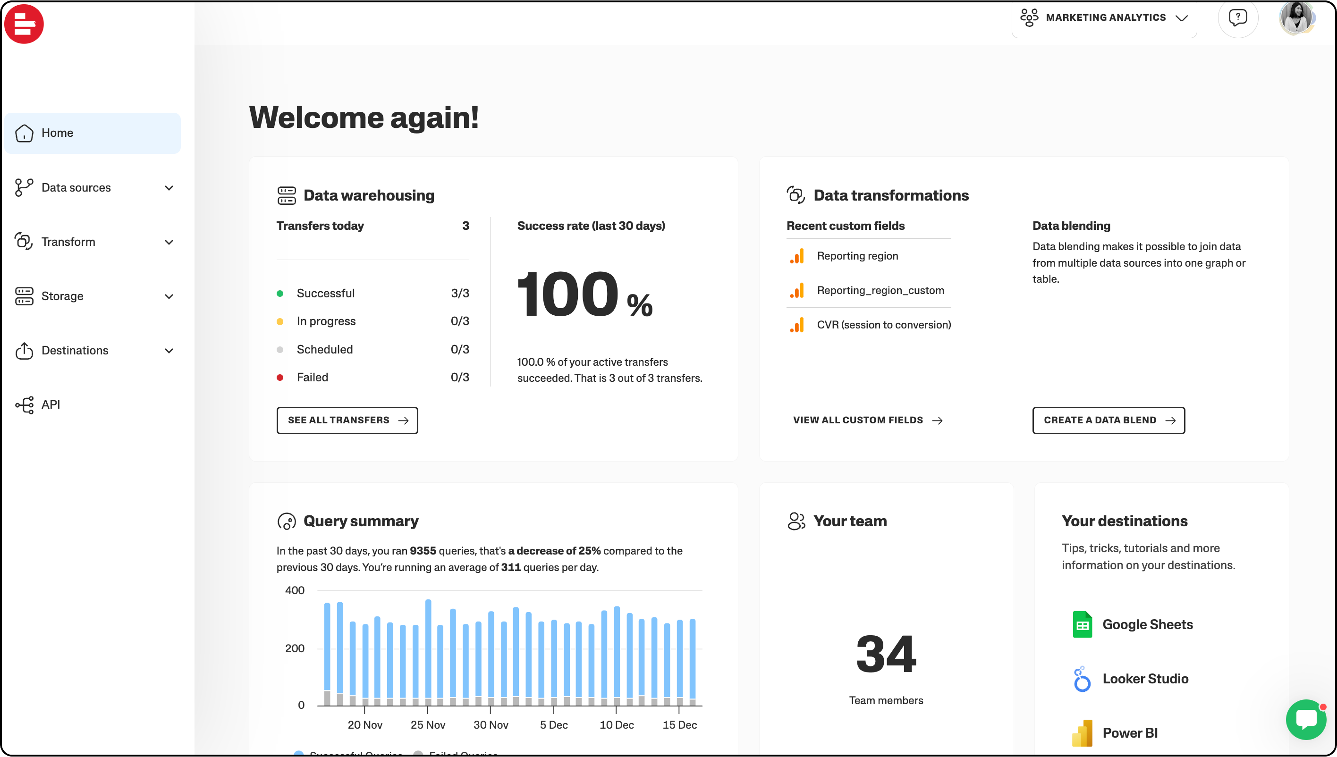Image resolution: width=1337 pixels, height=757 pixels.
Task: Select the Reporting_region_custom custom field
Action: pos(880,290)
